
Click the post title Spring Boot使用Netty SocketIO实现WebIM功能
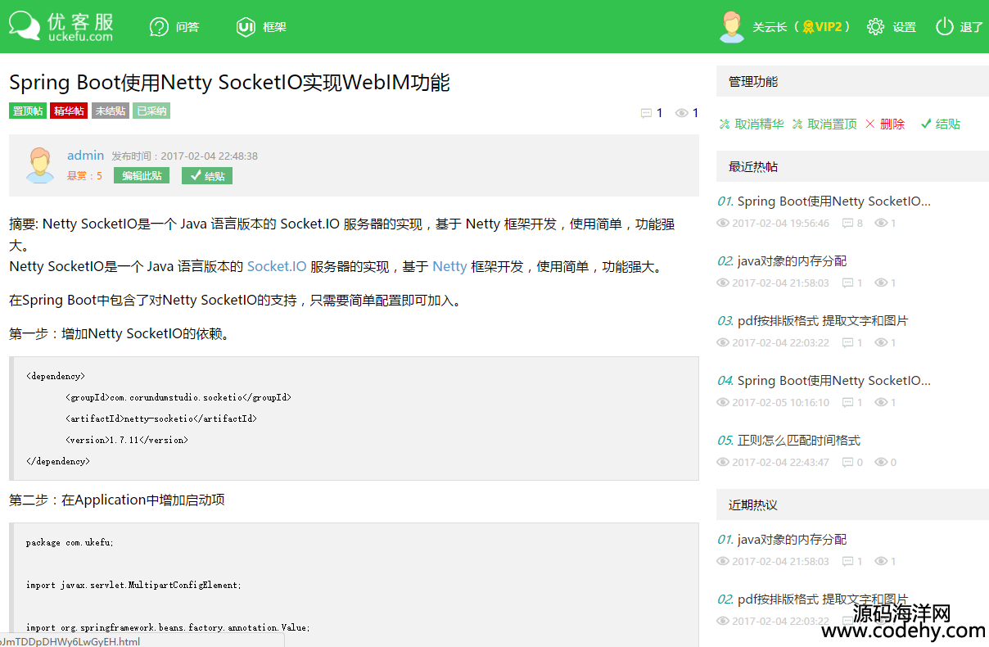coord(229,83)
